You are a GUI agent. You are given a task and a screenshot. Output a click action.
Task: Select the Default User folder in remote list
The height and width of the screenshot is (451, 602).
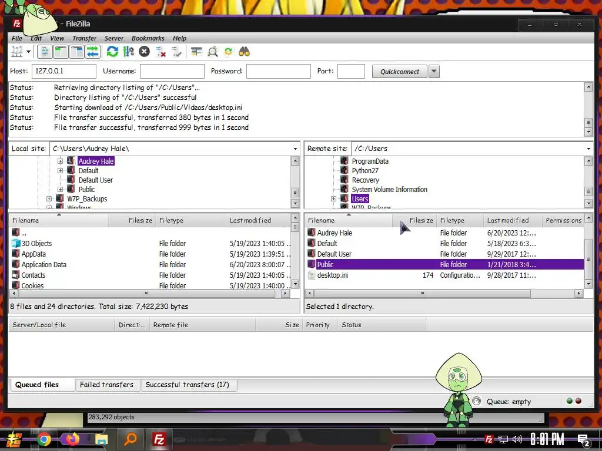tap(334, 254)
